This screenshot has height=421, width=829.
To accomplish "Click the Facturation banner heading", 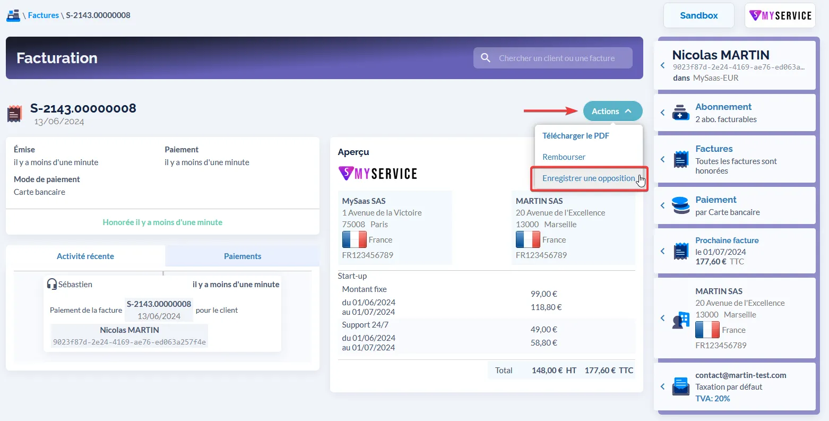I will (57, 58).
